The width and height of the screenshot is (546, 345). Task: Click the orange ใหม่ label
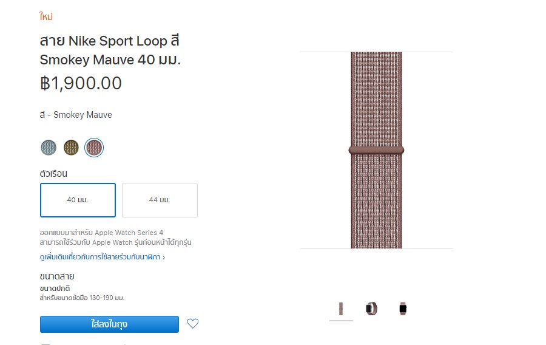[x=46, y=16]
